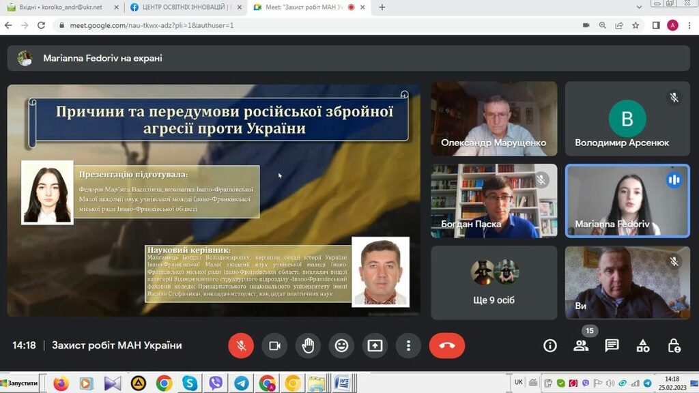The image size is (699, 393).
Task: Open host controls lock icon
Action: (674, 346)
